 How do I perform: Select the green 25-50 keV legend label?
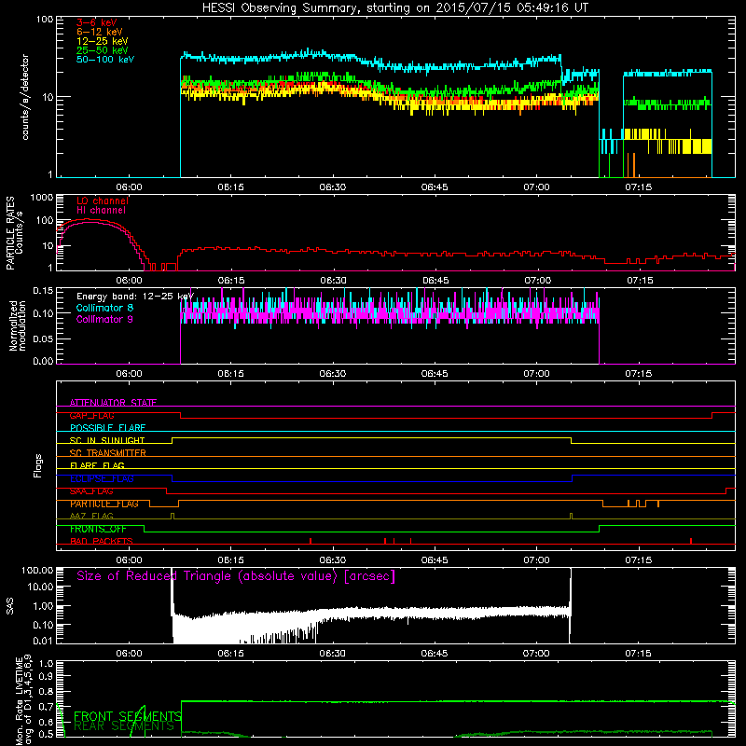[x=103, y=50]
